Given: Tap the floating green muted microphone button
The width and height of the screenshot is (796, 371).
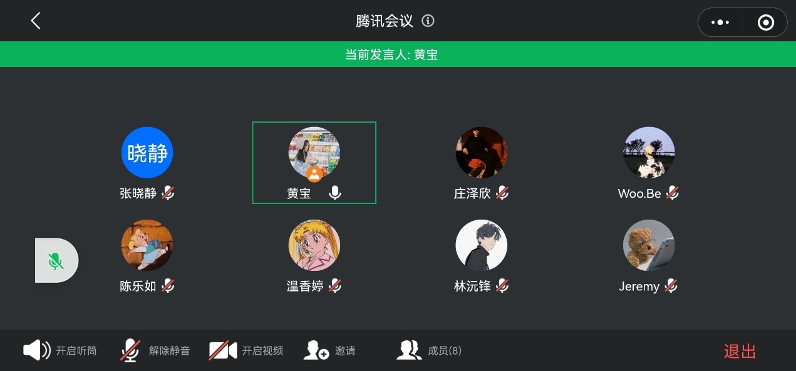Looking at the screenshot, I should click(56, 261).
